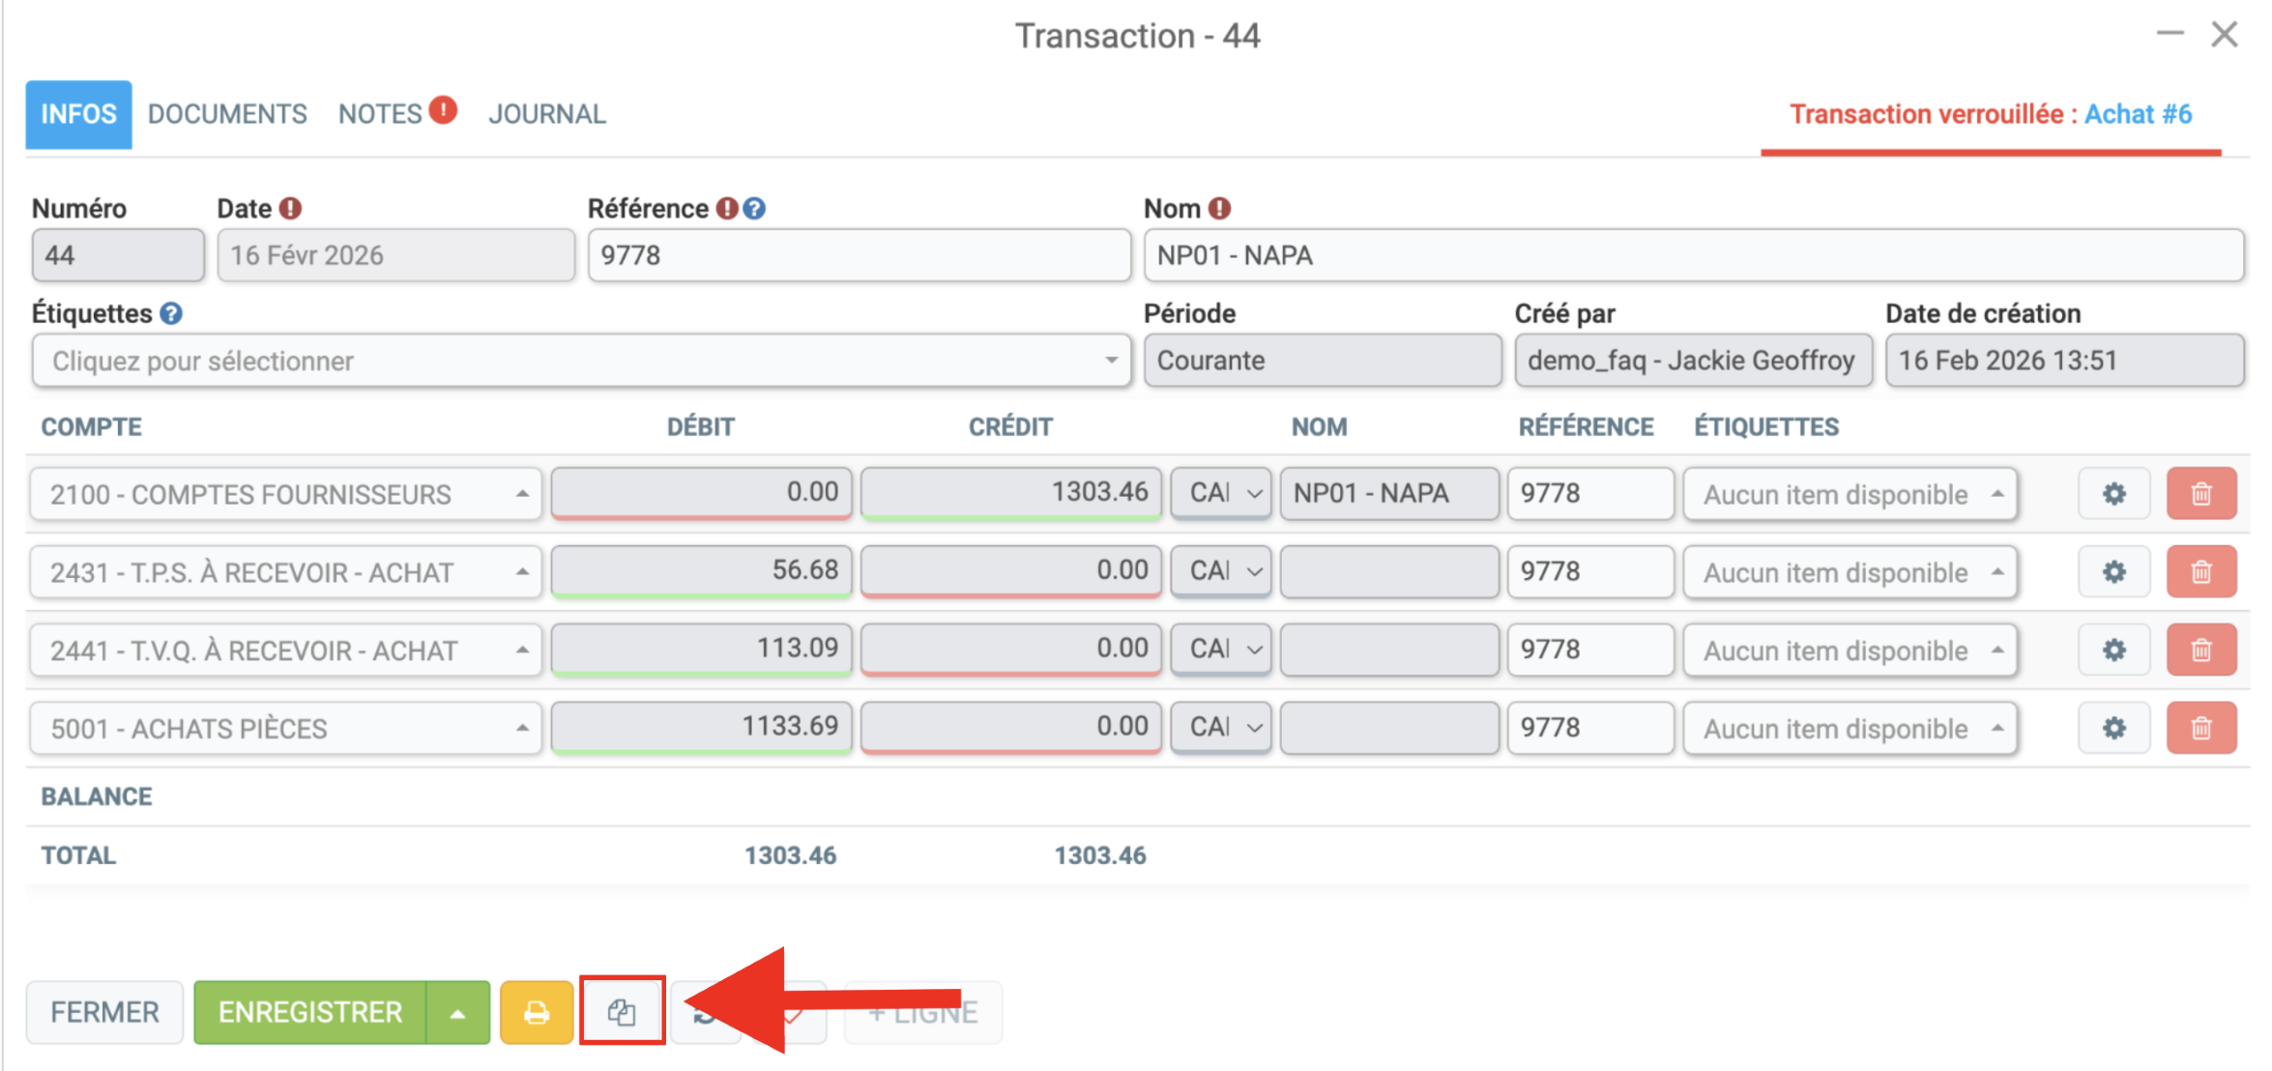2272x1071 pixels.
Task: Open CAD currency dropdown on 2100 row
Action: (1221, 494)
